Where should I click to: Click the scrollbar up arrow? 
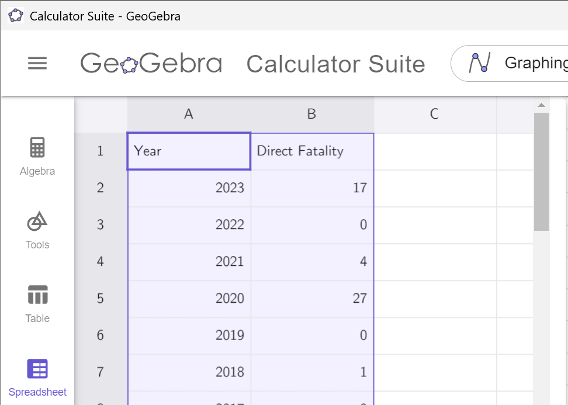coord(541,105)
